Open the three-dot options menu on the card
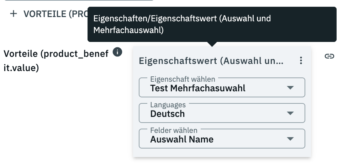The image size is (343, 167). (301, 61)
